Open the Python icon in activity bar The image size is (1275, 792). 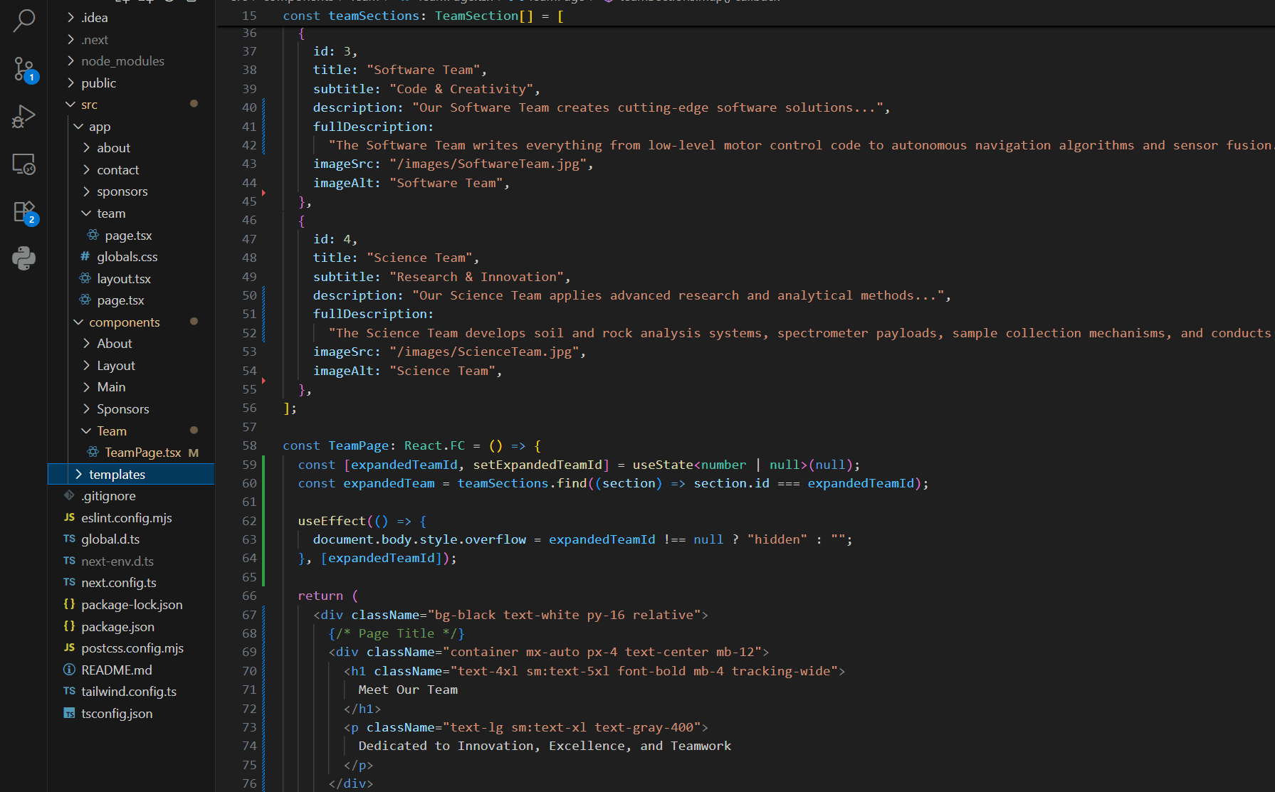coord(24,258)
